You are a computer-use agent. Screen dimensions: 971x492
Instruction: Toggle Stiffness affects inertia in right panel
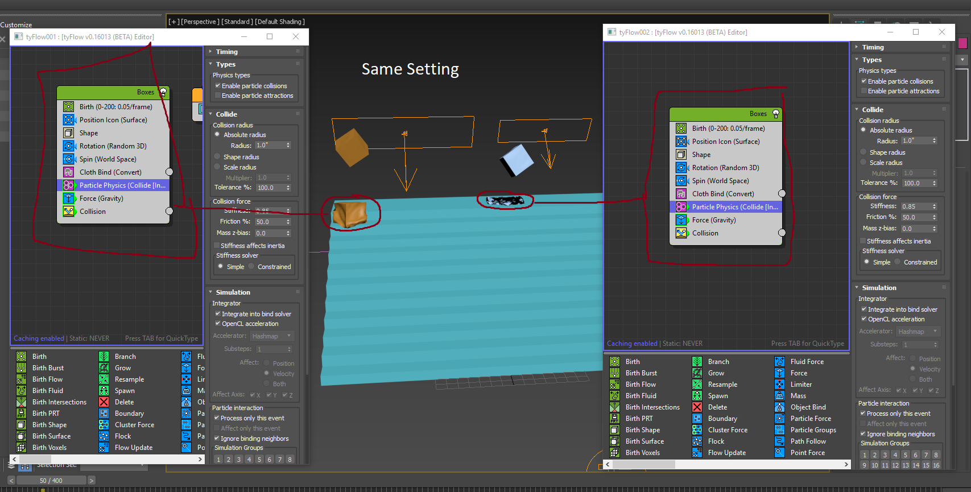(x=863, y=241)
